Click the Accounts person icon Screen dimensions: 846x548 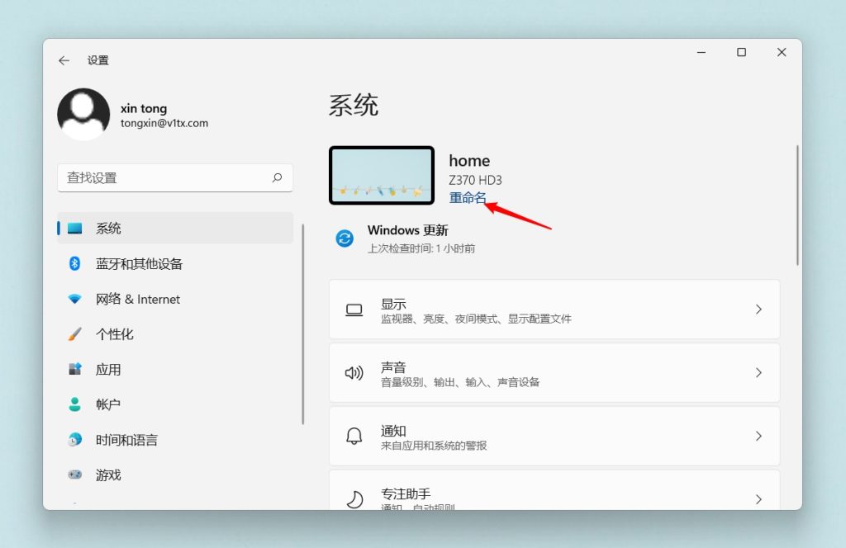[75, 404]
